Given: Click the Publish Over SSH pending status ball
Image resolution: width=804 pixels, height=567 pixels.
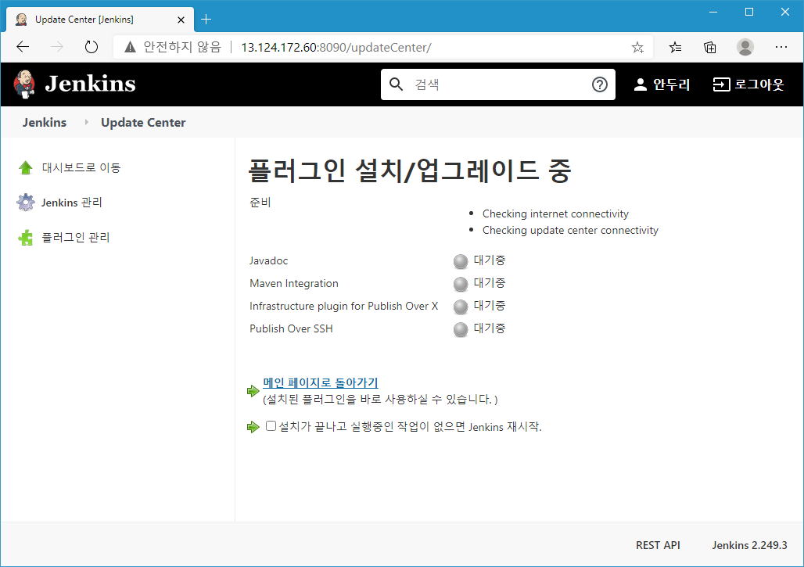Looking at the screenshot, I should pyautogui.click(x=461, y=329).
